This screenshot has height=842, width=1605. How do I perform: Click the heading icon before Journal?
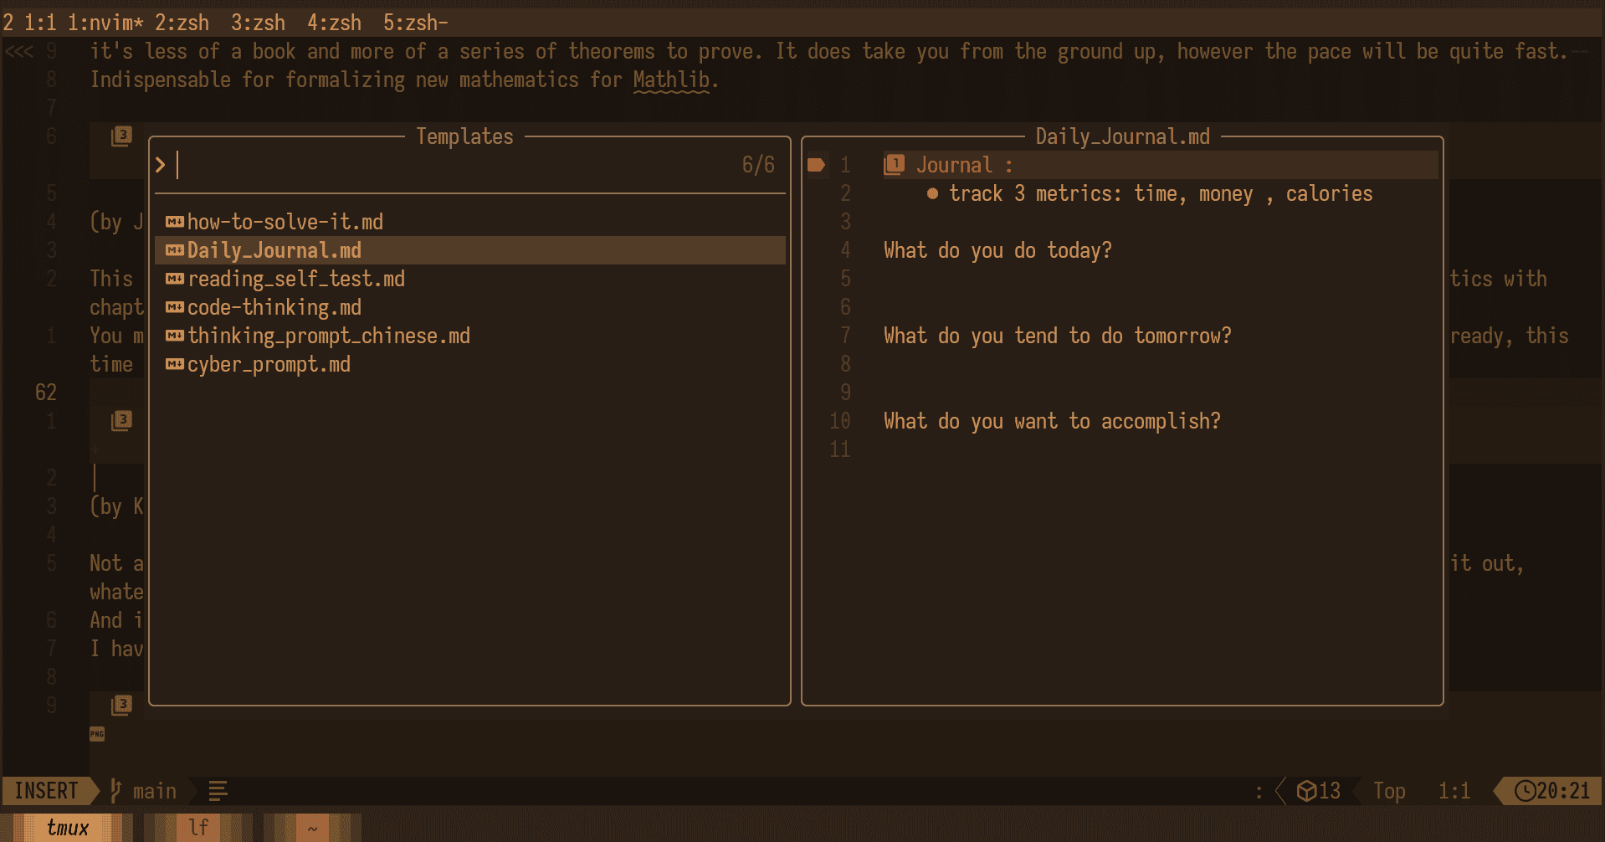[894, 165]
